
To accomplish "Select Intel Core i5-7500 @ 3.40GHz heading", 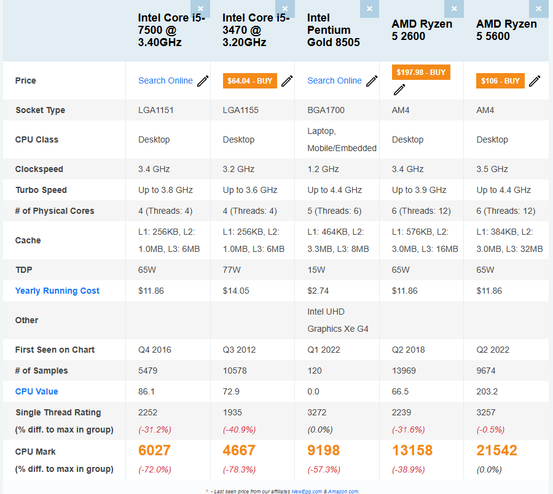I will (x=171, y=30).
